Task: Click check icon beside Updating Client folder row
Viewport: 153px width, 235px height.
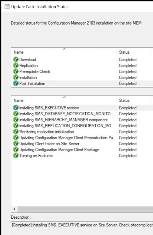Action: [16, 144]
